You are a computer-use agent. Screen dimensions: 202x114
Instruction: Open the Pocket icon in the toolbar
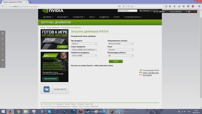[188, 6]
